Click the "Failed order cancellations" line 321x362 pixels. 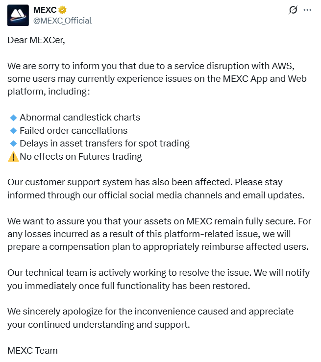[74, 131]
